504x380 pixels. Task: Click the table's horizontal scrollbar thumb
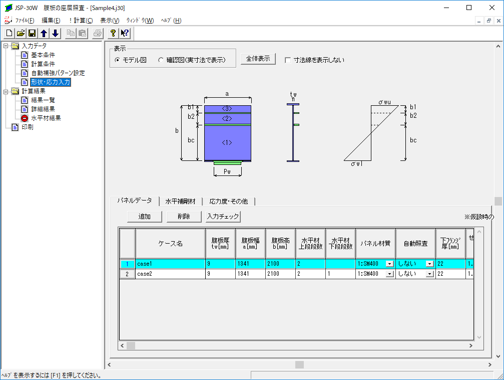tap(131, 345)
